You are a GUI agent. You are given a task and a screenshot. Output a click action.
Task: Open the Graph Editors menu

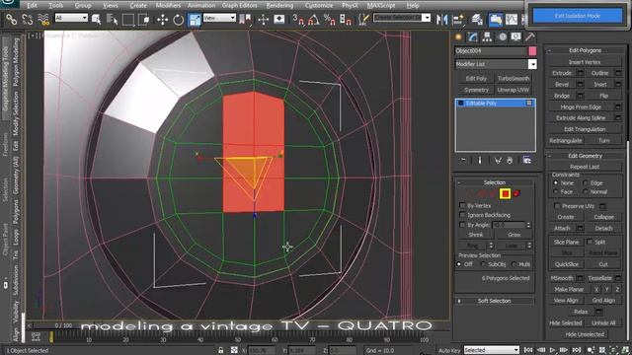coord(239,6)
